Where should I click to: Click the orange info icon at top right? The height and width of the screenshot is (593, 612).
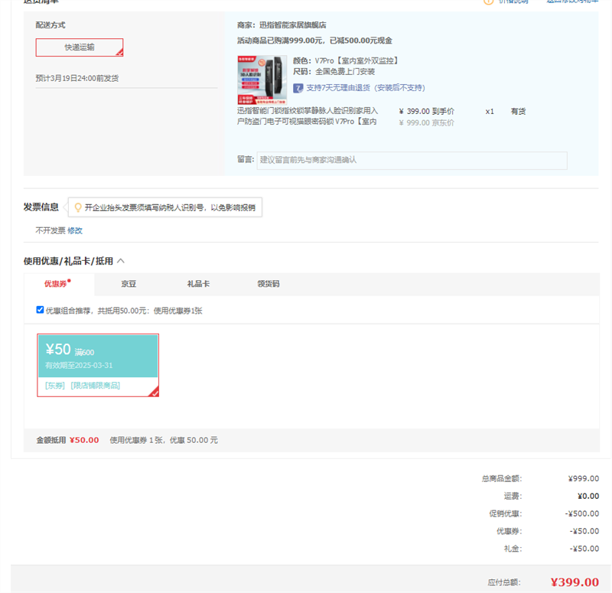(x=488, y=2)
